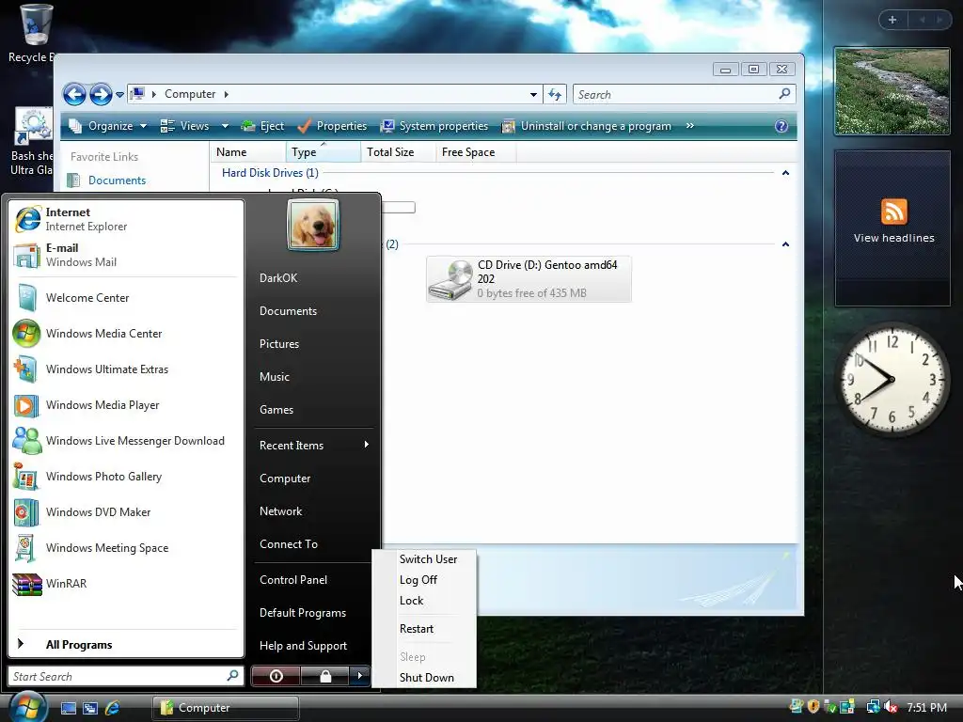Viewport: 963px width, 722px height.
Task: Expand the address bar history dropdown
Action: [x=533, y=95]
